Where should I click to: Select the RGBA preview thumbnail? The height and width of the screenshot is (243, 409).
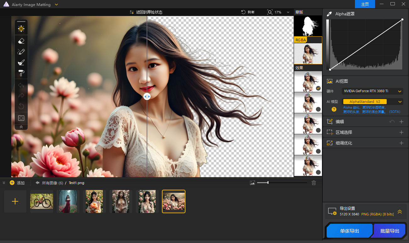point(308,54)
